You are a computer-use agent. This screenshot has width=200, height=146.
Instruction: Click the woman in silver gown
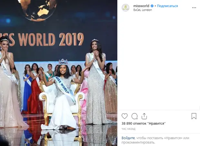pos(96,82)
